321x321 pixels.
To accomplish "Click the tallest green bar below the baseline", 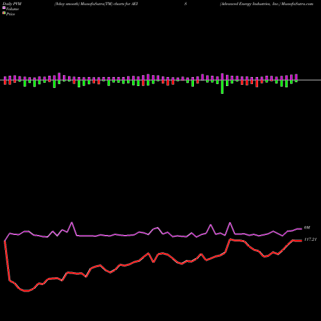I will click(222, 87).
